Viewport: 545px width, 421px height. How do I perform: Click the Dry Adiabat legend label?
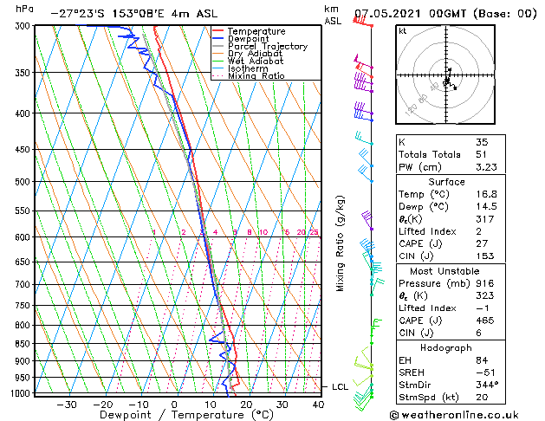click(x=255, y=54)
